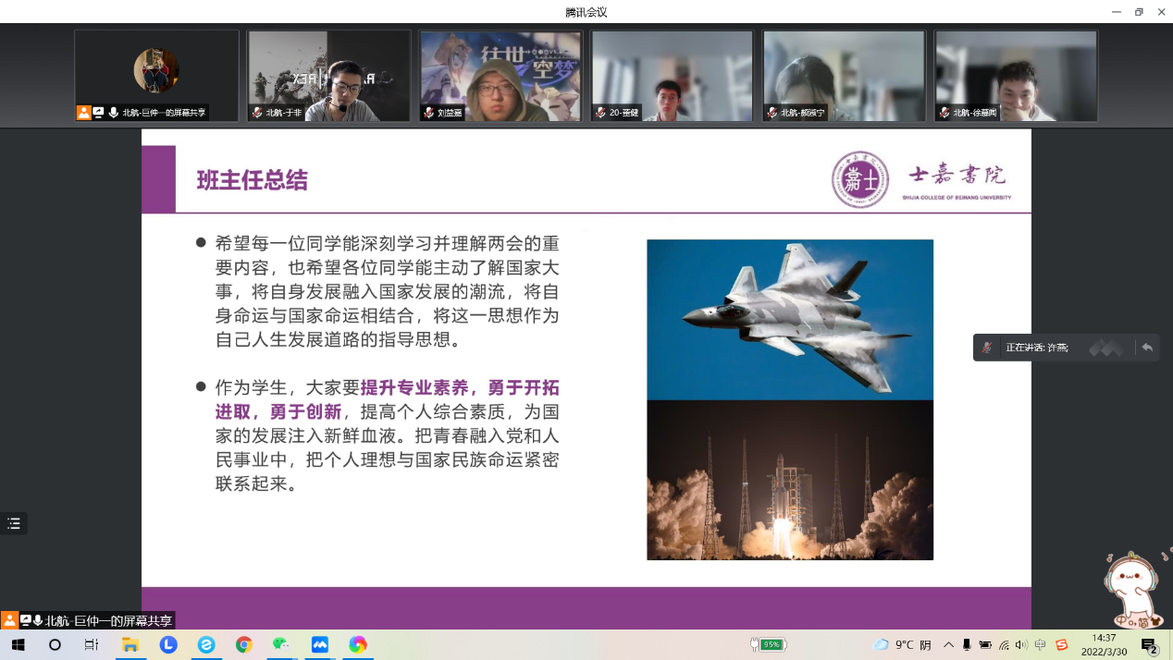Click the cartoon mascot floating widget
Image resolution: width=1173 pixels, height=660 pixels.
click(1134, 589)
